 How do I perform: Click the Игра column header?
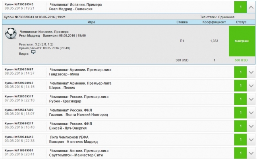(x=91, y=22)
